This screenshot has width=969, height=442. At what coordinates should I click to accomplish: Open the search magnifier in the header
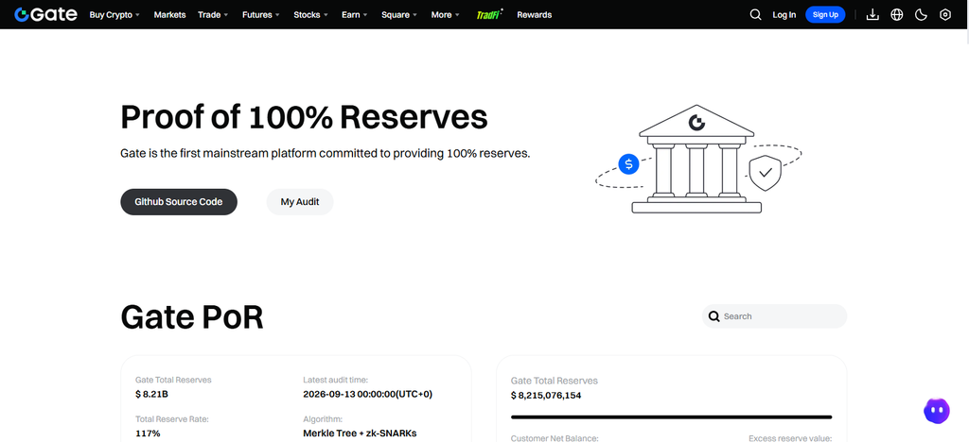(x=755, y=15)
